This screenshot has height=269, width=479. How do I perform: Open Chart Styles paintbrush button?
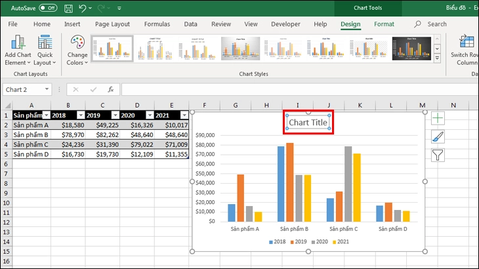pos(438,137)
